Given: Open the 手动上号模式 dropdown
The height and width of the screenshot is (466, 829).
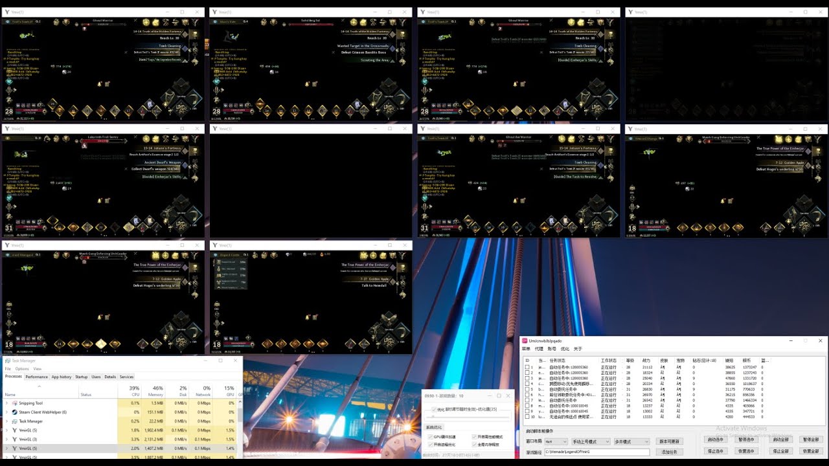Looking at the screenshot, I should click(591, 441).
